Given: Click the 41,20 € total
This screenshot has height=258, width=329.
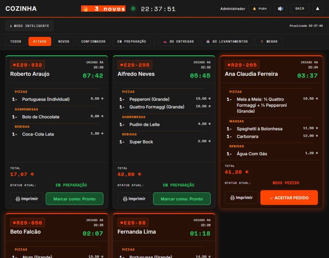Looking at the screenshot, I should point(237,172).
